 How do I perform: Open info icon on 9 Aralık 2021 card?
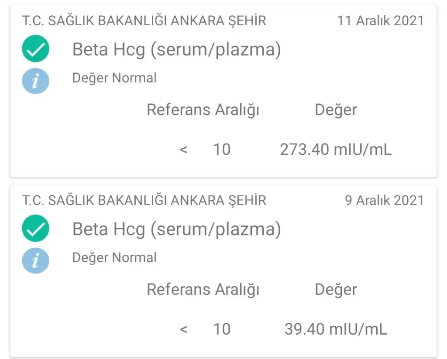pos(35,261)
